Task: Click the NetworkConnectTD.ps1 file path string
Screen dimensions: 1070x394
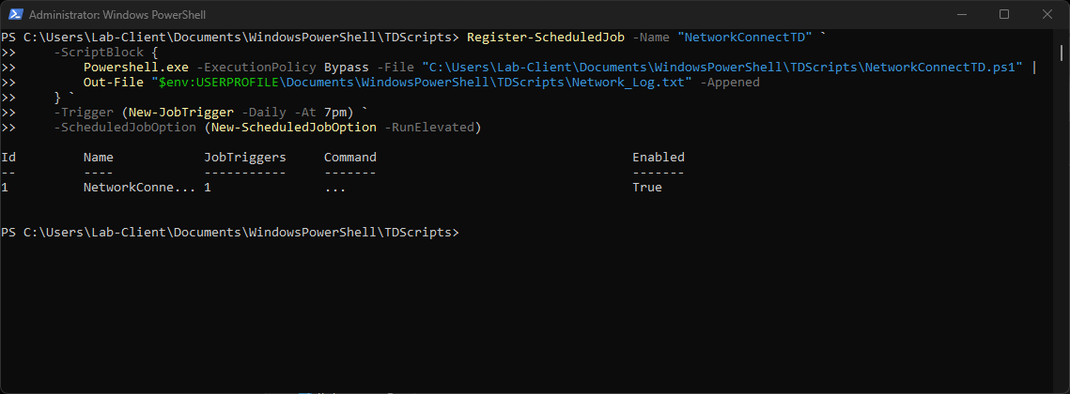Action: tap(723, 68)
